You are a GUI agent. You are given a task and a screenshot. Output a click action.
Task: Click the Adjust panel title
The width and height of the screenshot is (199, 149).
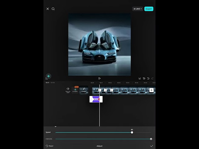(99, 146)
